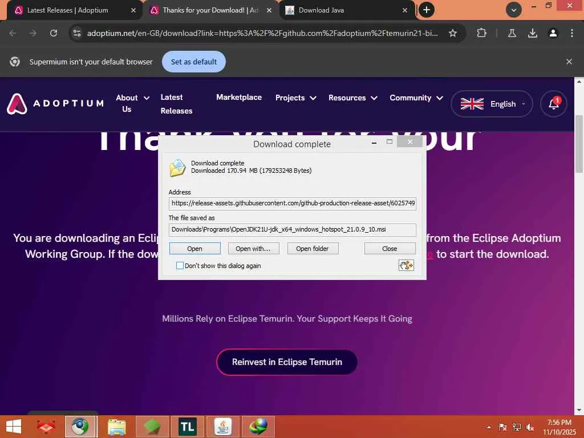Click Reinvest in Eclipse Temurin button

point(287,362)
